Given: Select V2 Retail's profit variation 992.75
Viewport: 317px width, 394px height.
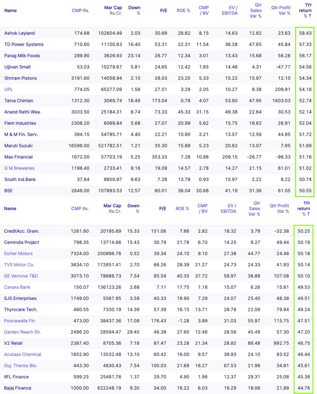Looking at the screenshot, I should coord(282,343).
